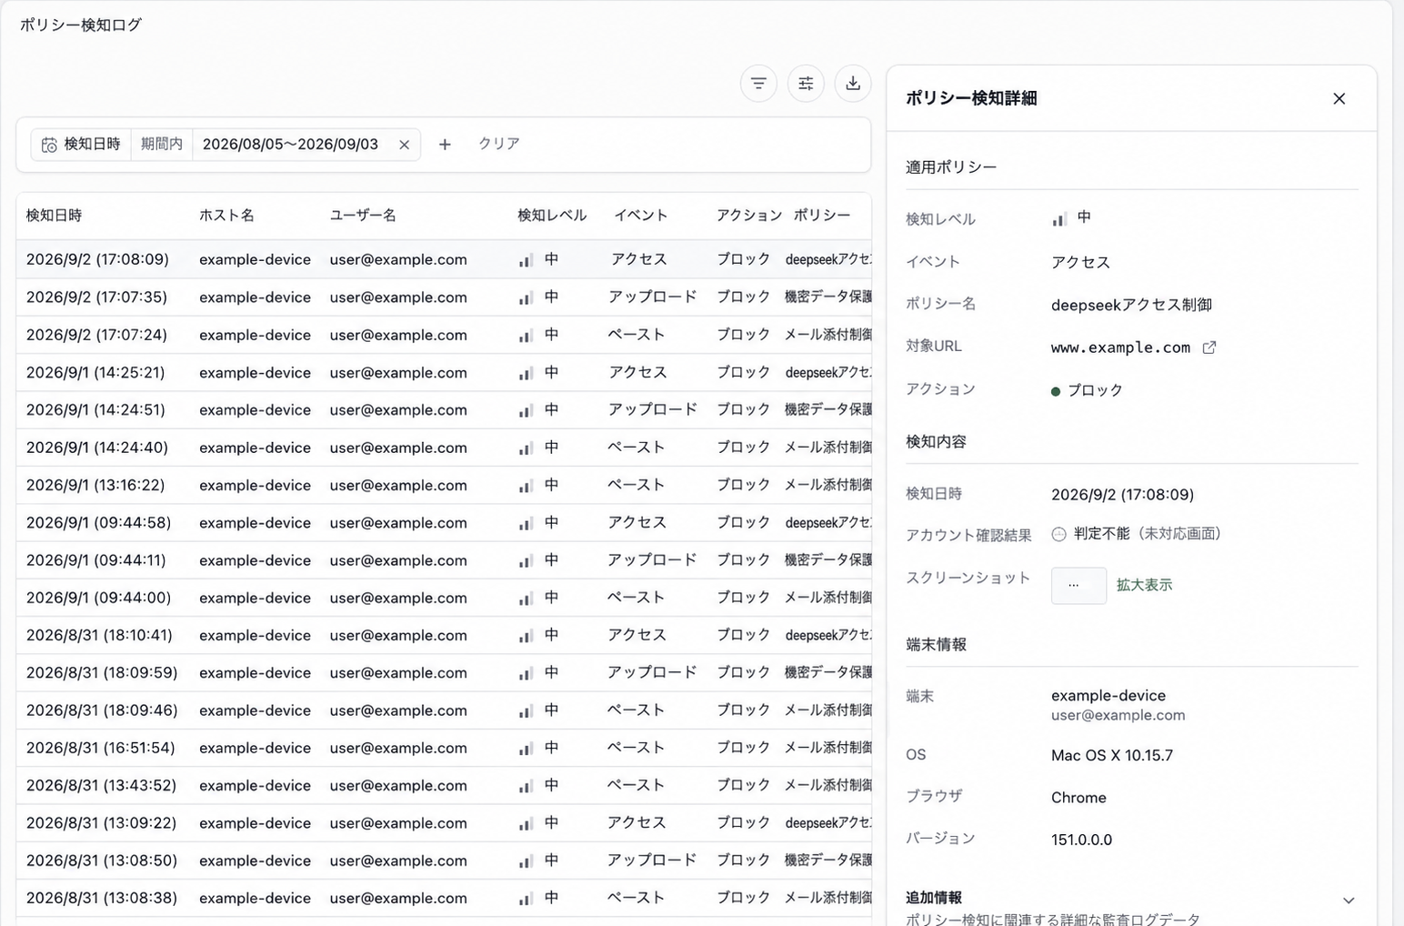Click the 検知レベル column header
This screenshot has height=926, width=1404.
552,216
